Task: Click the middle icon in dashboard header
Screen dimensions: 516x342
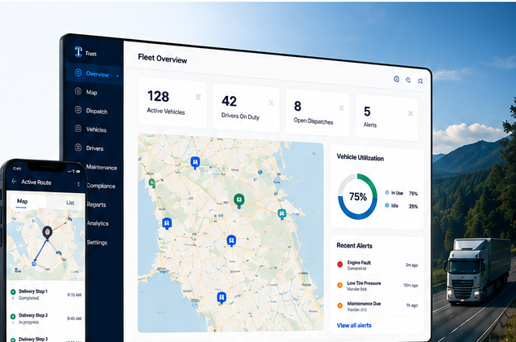Action: pyautogui.click(x=409, y=80)
